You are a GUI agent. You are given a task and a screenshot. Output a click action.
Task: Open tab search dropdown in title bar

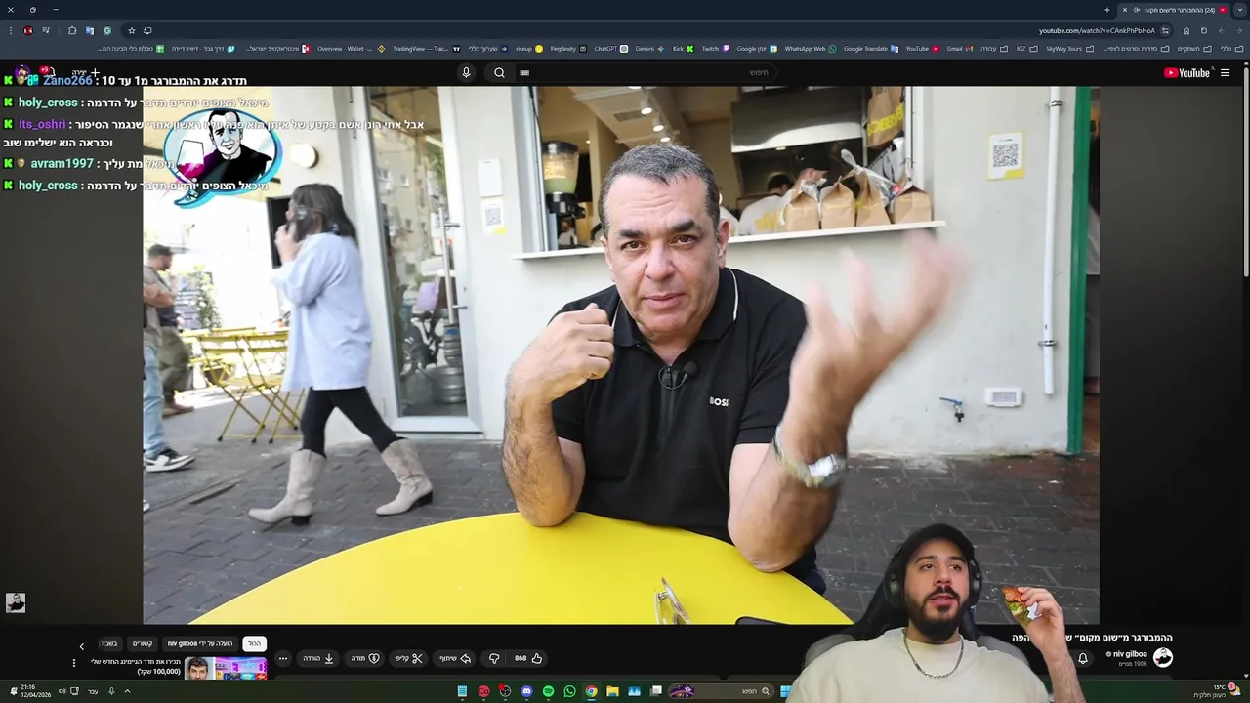pyautogui.click(x=1239, y=10)
